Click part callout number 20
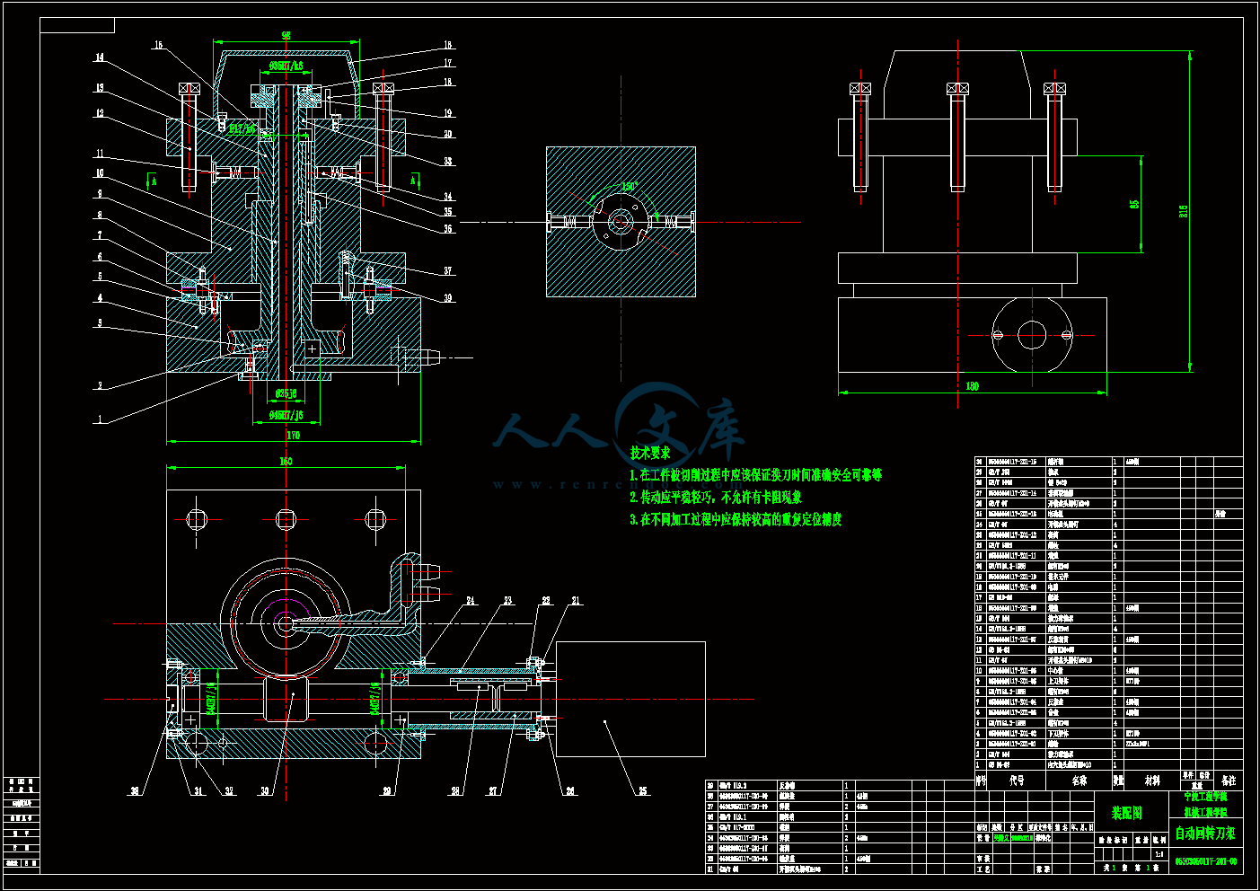 coord(447,135)
